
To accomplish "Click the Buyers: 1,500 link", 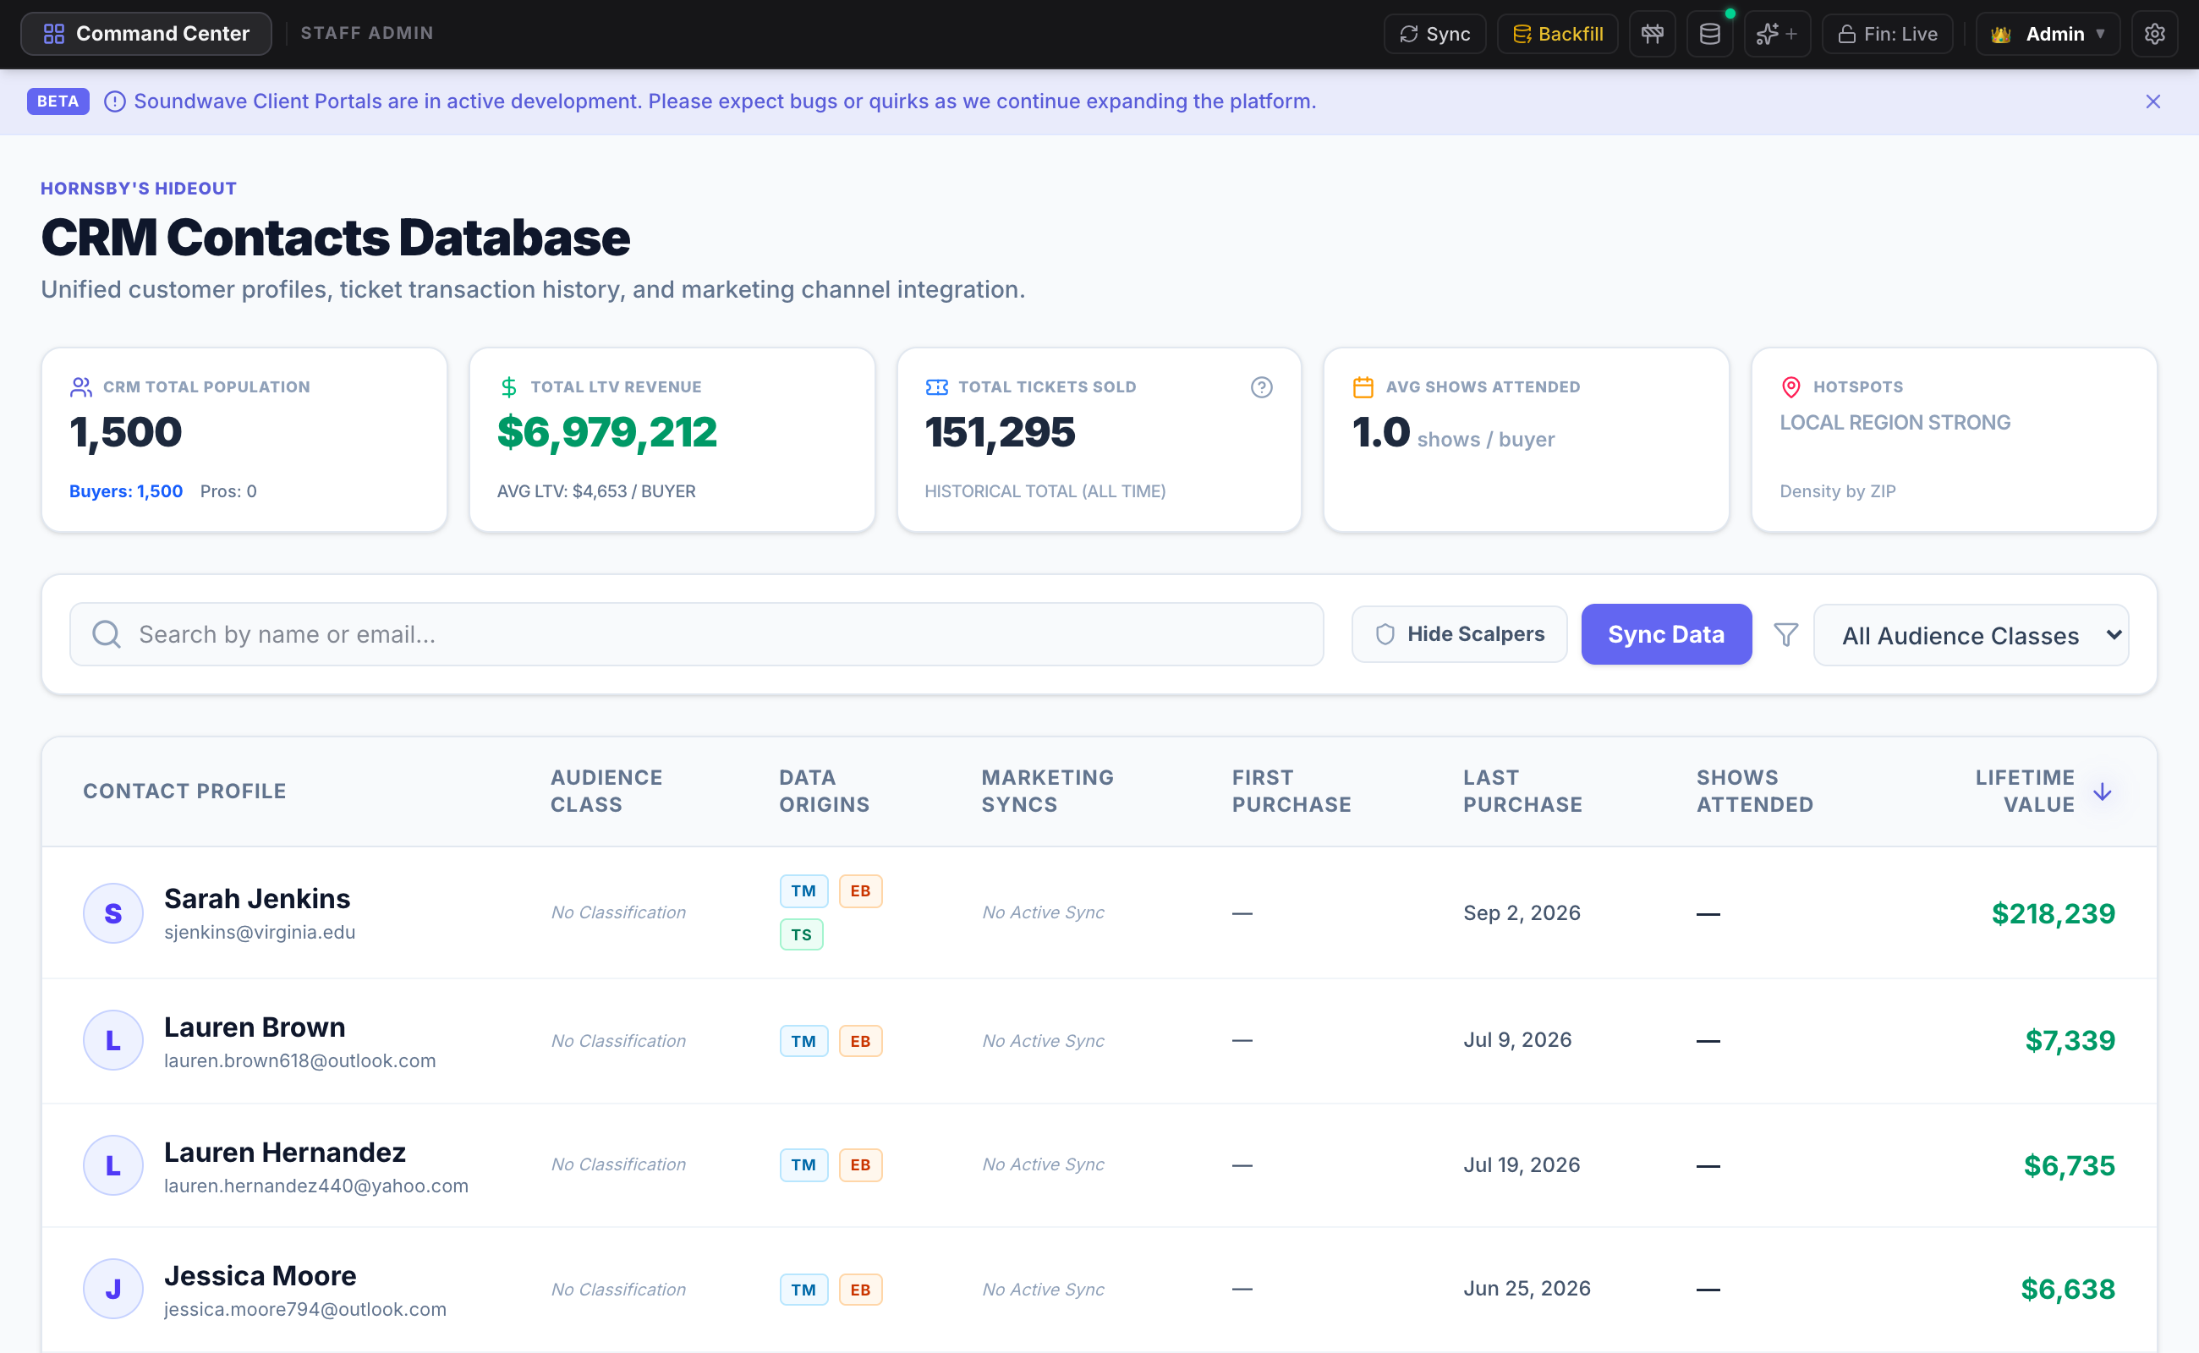I will (x=126, y=491).
